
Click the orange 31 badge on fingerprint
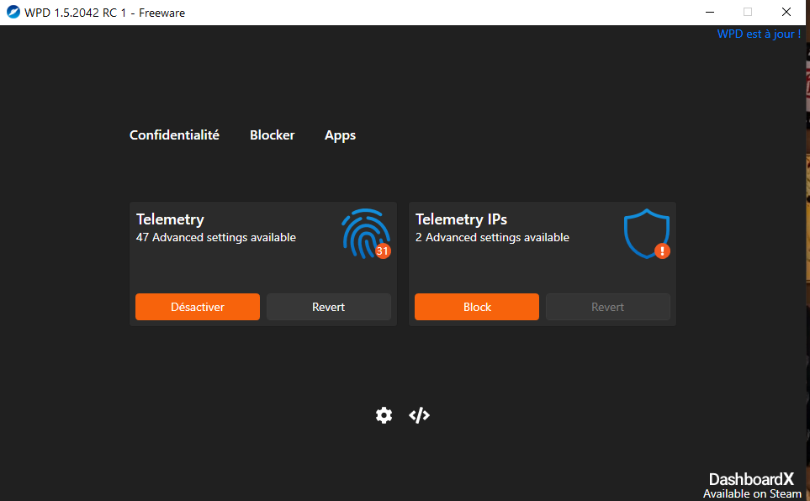click(383, 250)
